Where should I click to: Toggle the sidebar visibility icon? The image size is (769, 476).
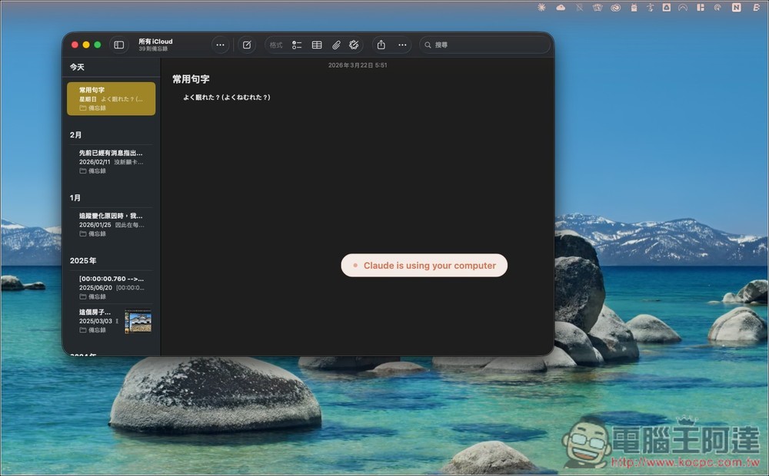coord(118,45)
